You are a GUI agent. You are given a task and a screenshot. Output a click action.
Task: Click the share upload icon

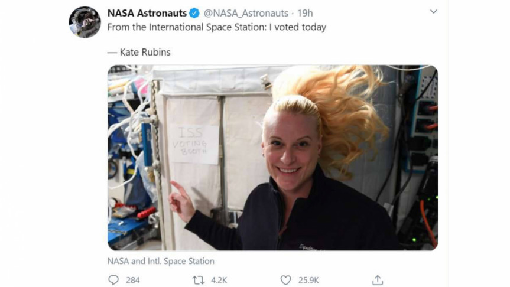(x=377, y=280)
